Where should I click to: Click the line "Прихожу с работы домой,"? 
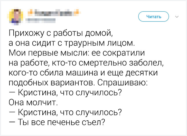61,33
